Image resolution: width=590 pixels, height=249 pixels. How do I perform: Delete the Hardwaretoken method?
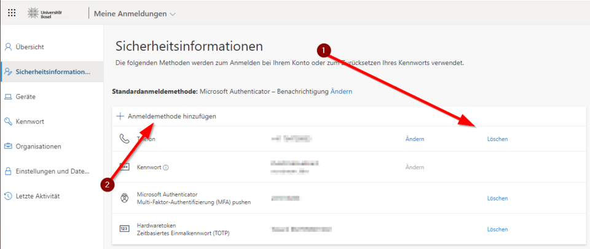tap(497, 229)
